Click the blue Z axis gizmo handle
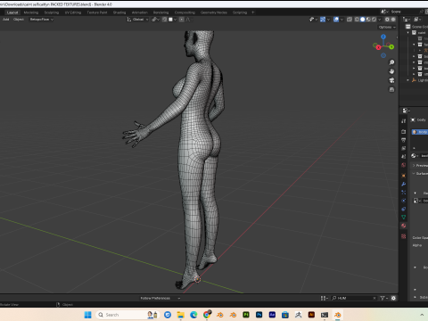This screenshot has width=428, height=321. tap(383, 37)
